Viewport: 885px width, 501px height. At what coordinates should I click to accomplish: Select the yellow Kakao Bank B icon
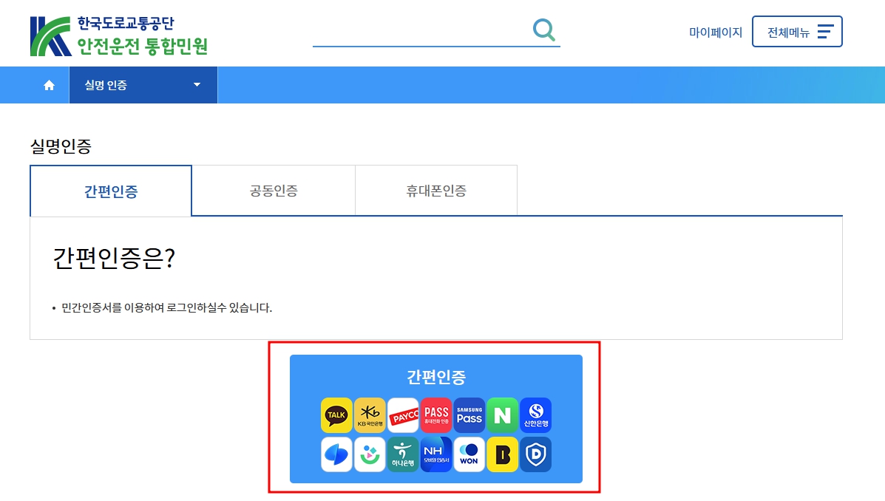click(x=502, y=454)
